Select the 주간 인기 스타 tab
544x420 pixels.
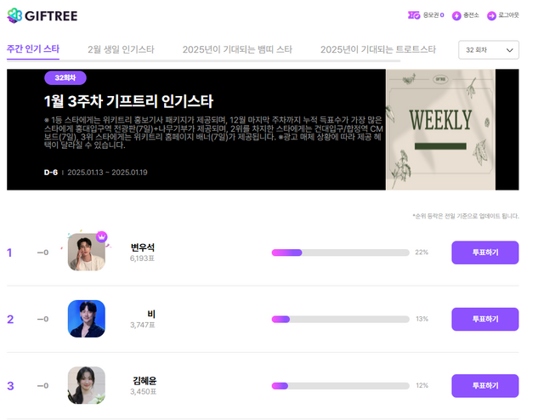click(33, 49)
